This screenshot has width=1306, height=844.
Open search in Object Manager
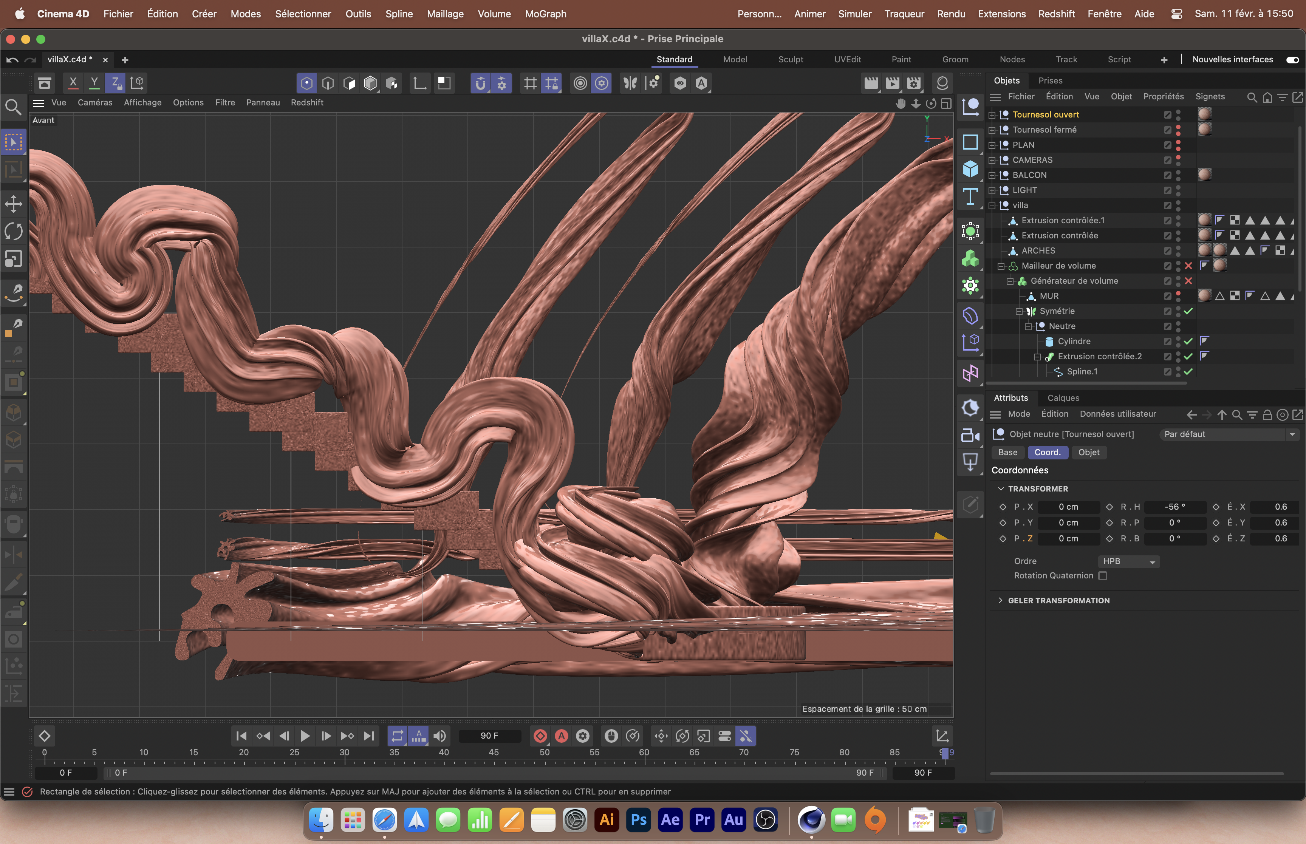click(x=1252, y=97)
